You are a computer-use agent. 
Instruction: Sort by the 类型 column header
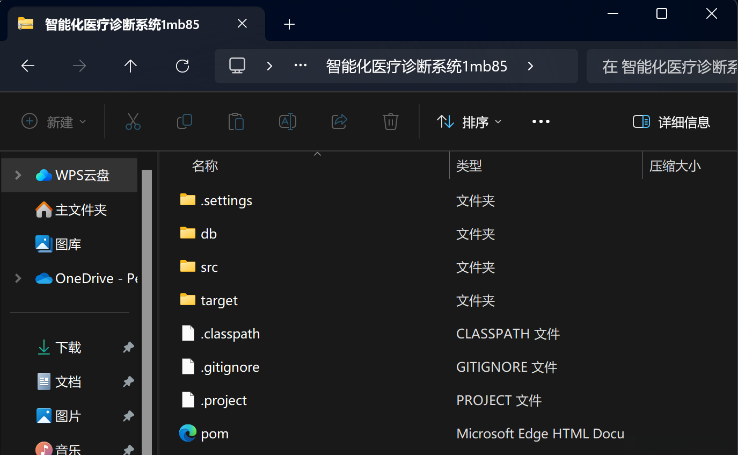pos(469,165)
